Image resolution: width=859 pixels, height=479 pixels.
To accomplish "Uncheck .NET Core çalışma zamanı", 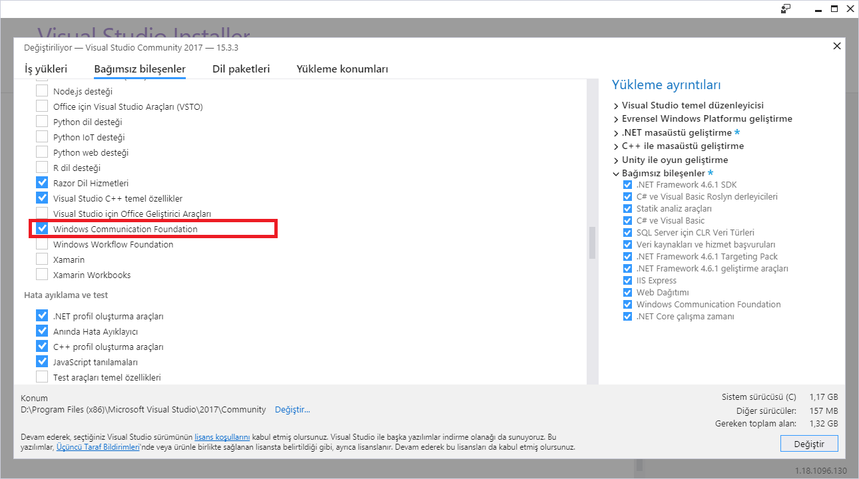I will (627, 317).
